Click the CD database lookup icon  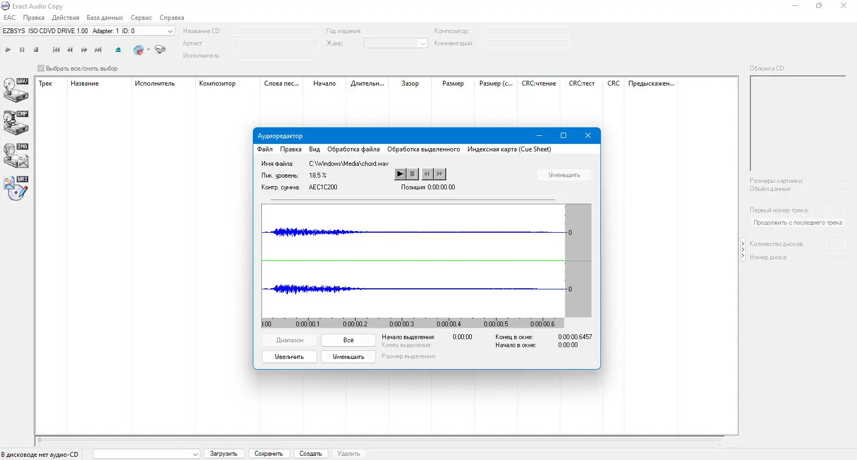pyautogui.click(x=160, y=50)
